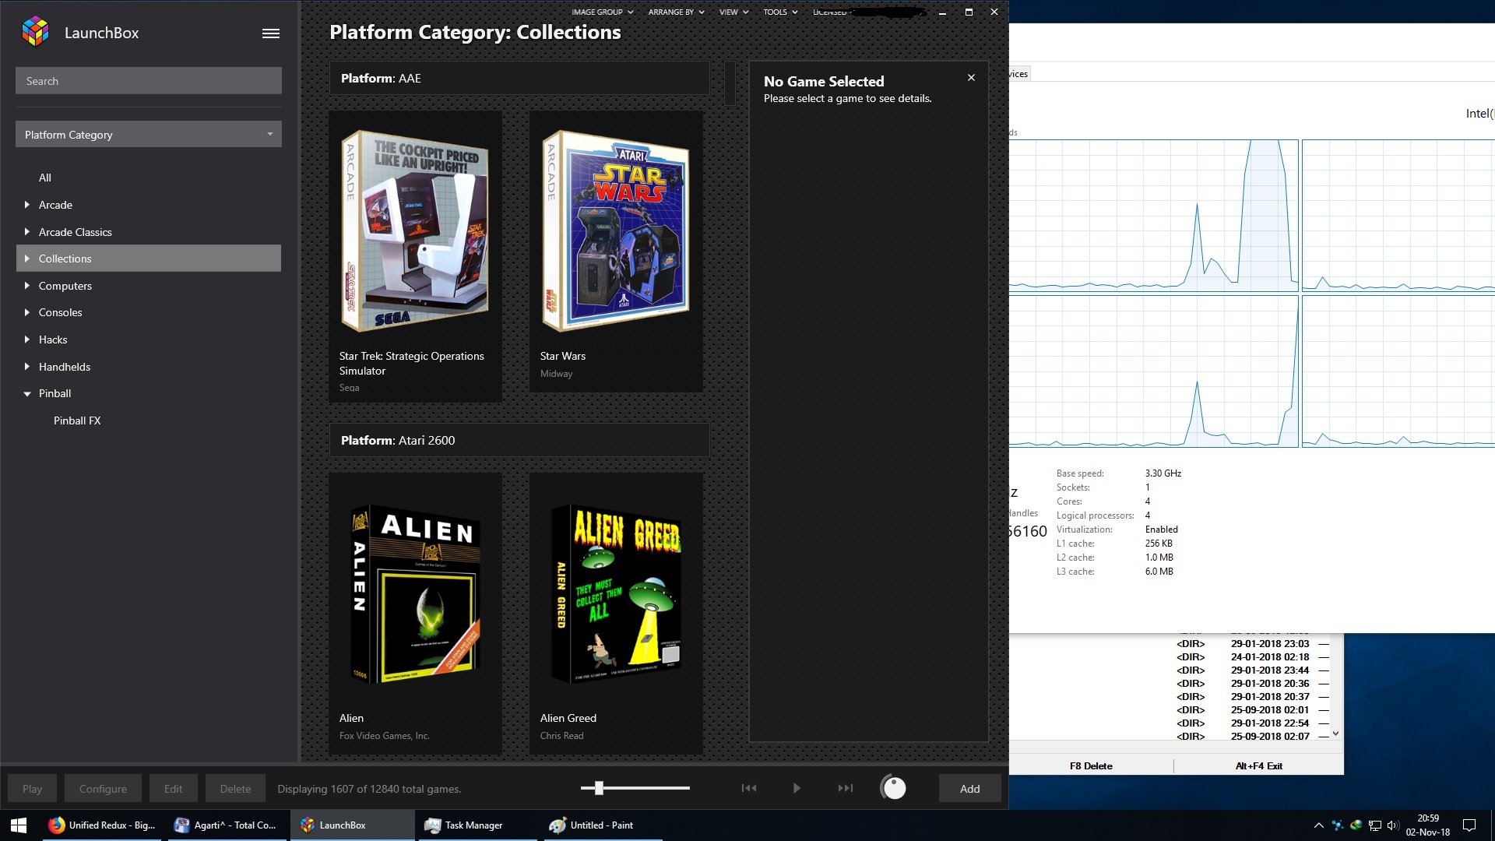Expand the Arcade Classics category
The width and height of the screenshot is (1495, 841).
coord(27,232)
